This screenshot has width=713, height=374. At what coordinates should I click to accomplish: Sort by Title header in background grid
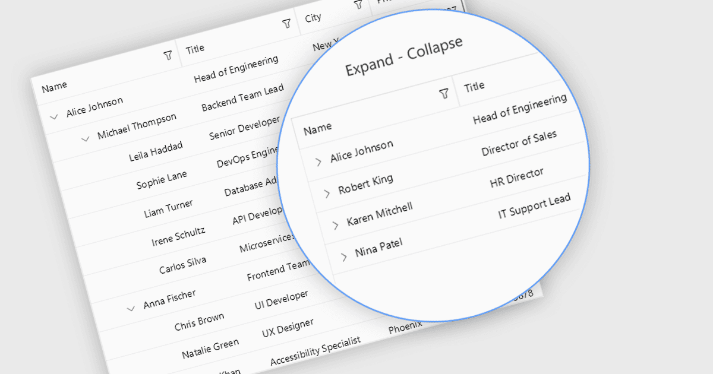[x=195, y=49]
